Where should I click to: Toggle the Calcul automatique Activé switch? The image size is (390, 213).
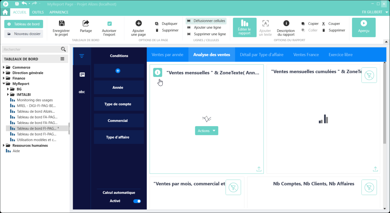pos(137,201)
